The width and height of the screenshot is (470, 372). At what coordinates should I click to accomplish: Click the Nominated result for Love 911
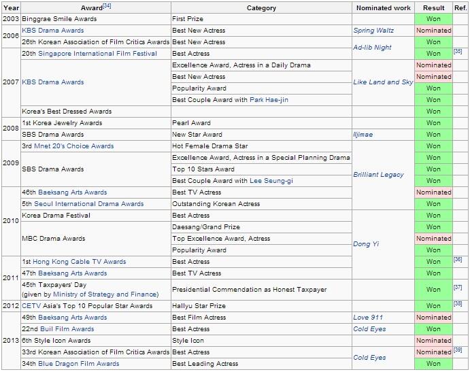click(x=433, y=318)
